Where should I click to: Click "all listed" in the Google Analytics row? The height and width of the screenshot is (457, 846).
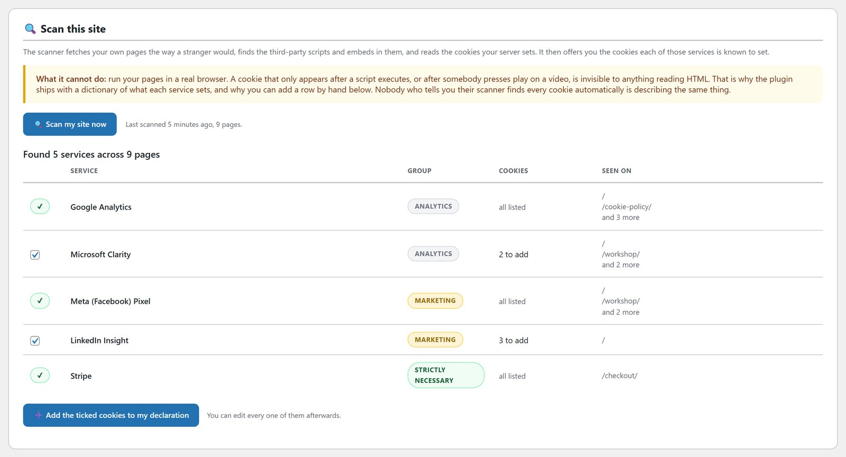point(512,207)
